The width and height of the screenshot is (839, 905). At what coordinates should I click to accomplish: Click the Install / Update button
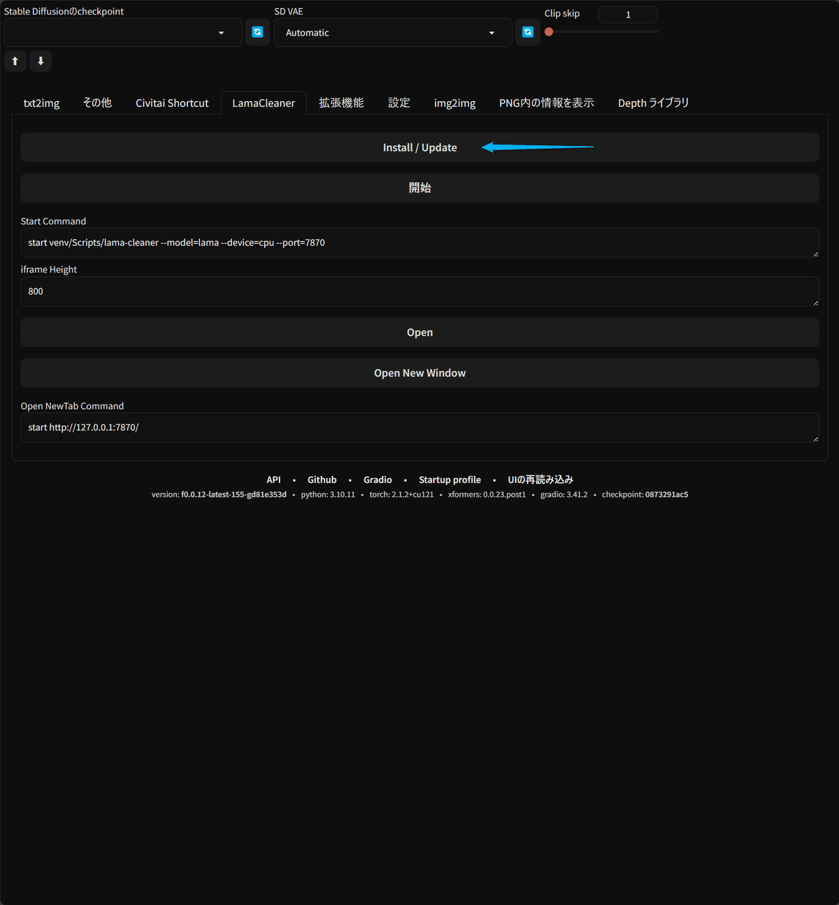click(419, 147)
